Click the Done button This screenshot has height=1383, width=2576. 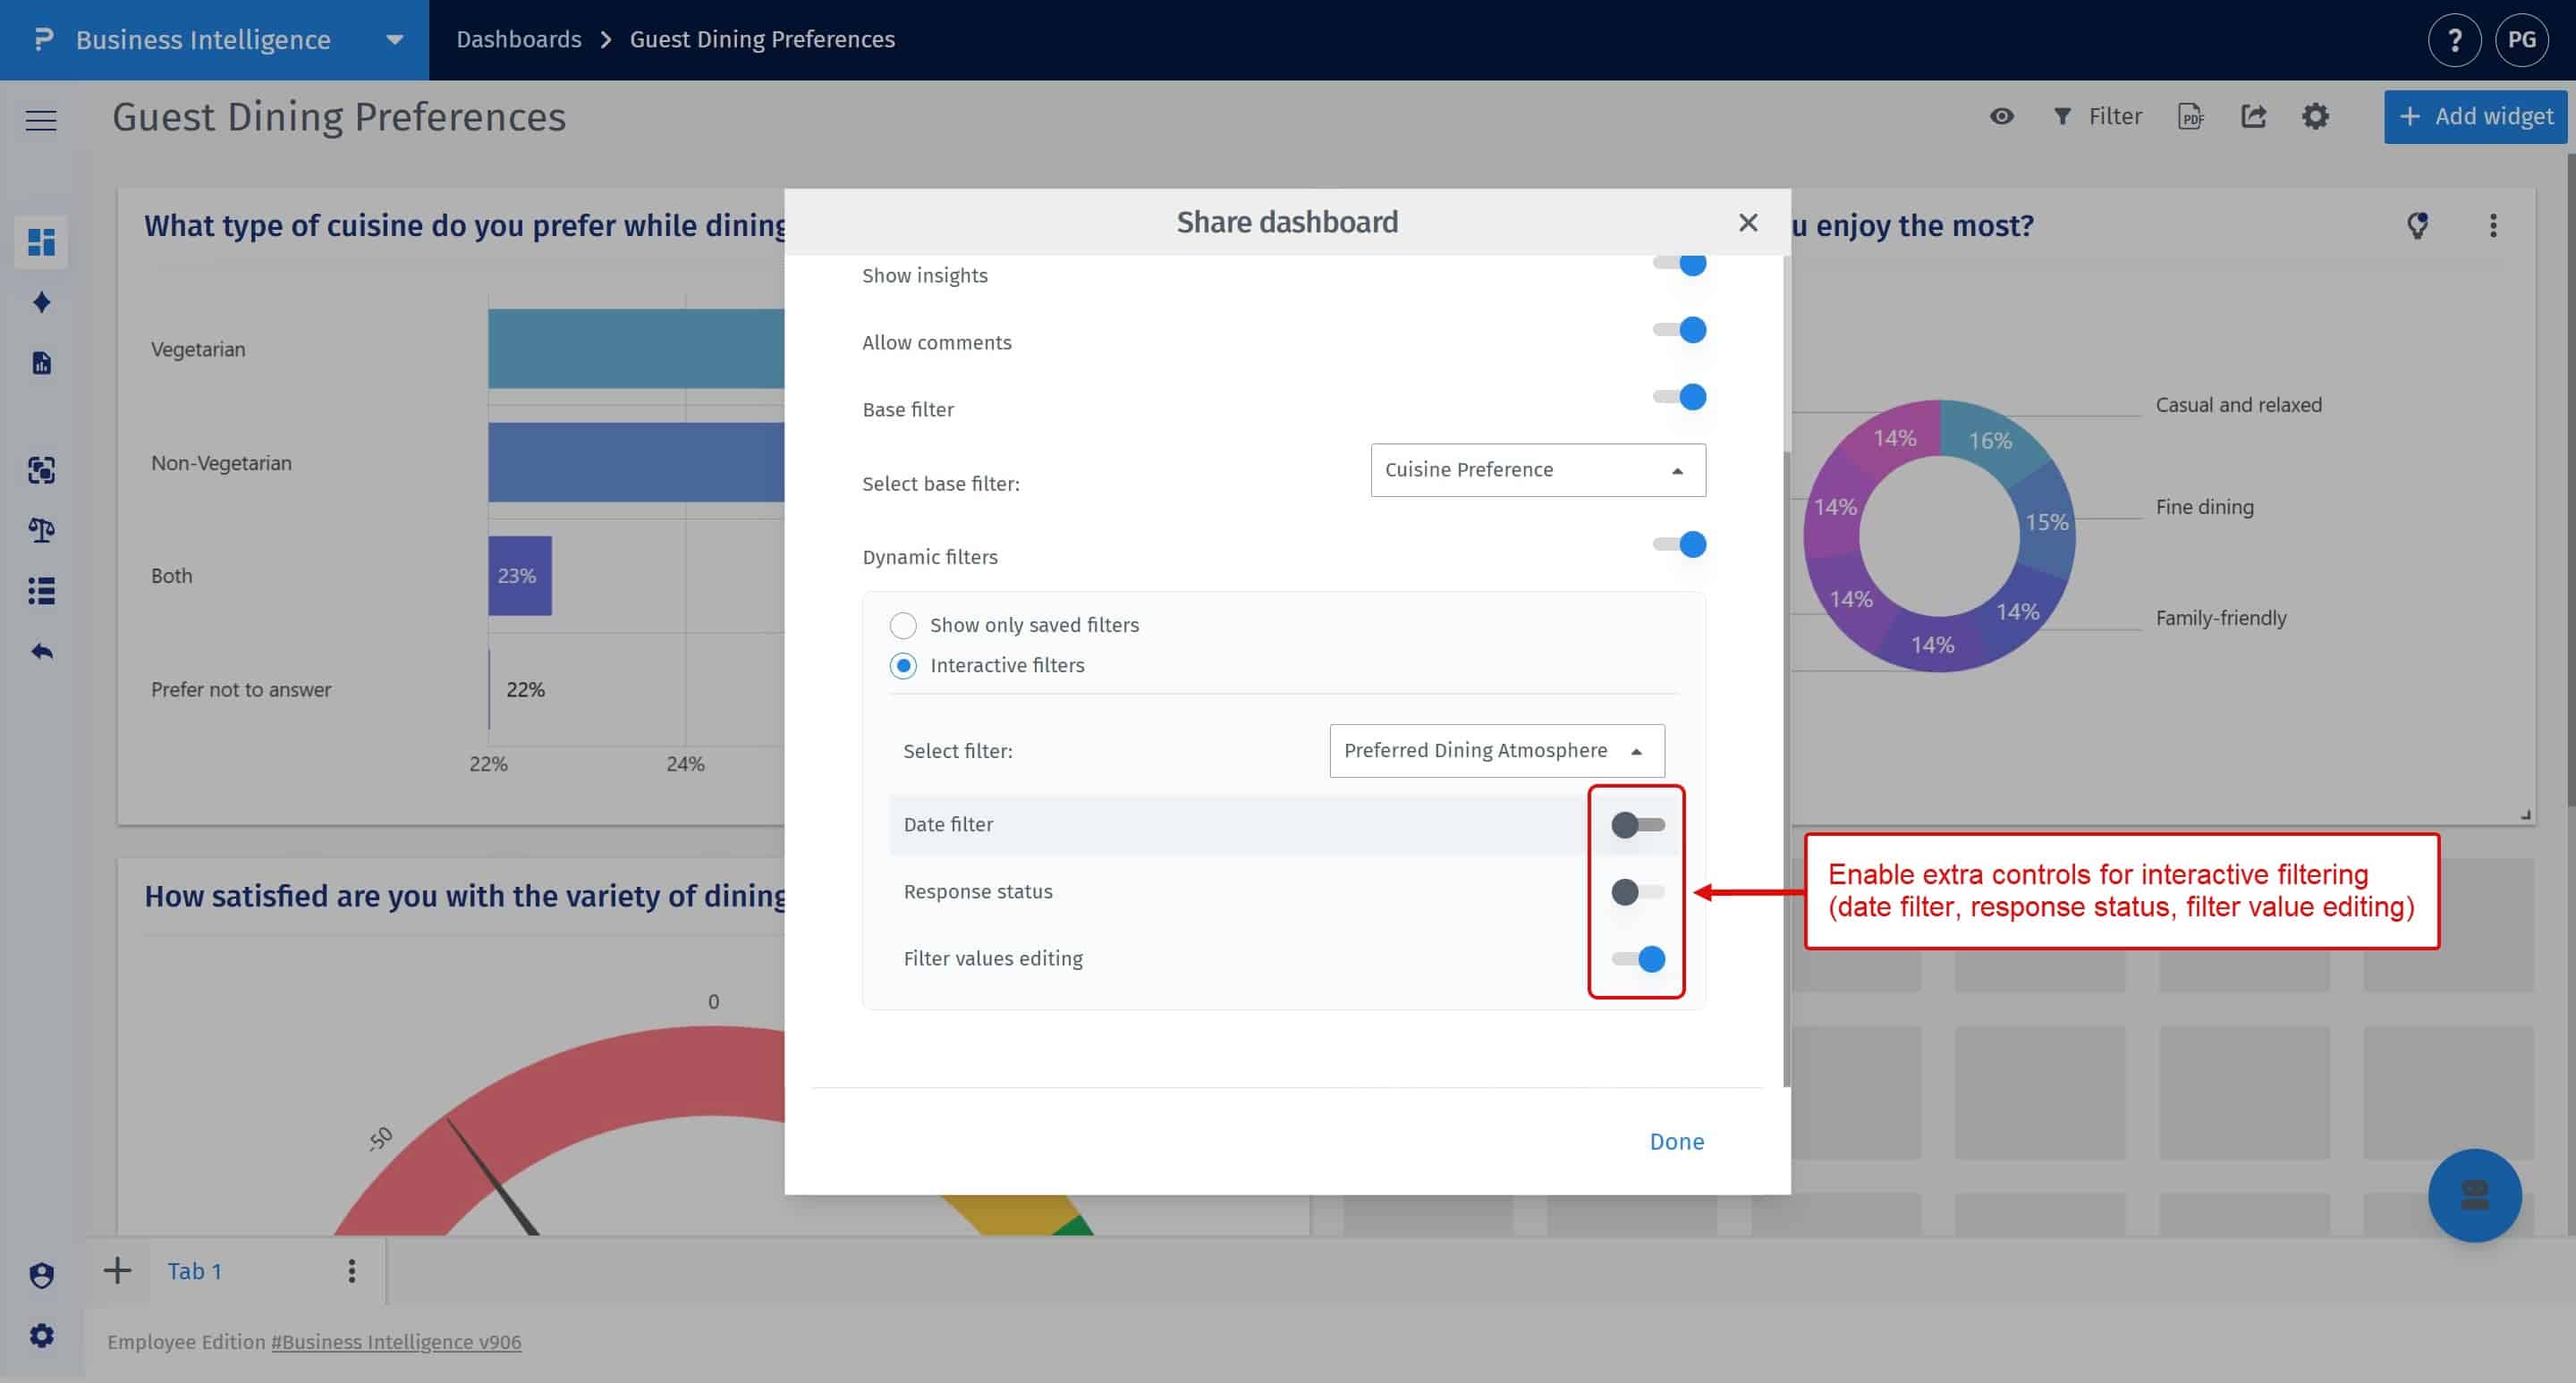1676,1141
